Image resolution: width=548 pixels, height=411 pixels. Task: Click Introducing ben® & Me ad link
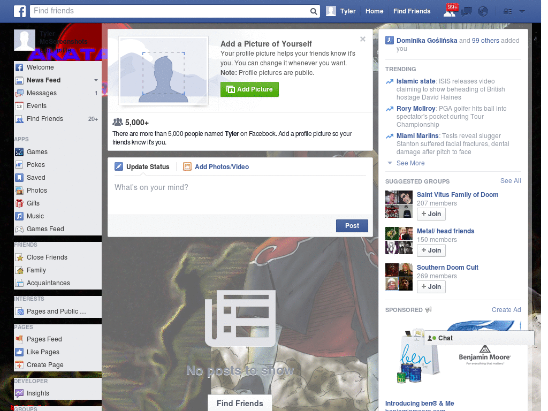point(420,404)
